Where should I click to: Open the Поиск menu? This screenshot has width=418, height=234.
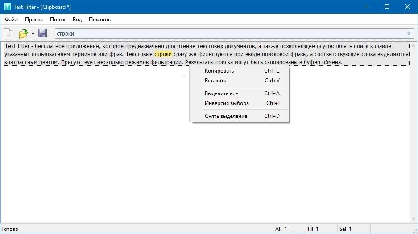tap(58, 20)
